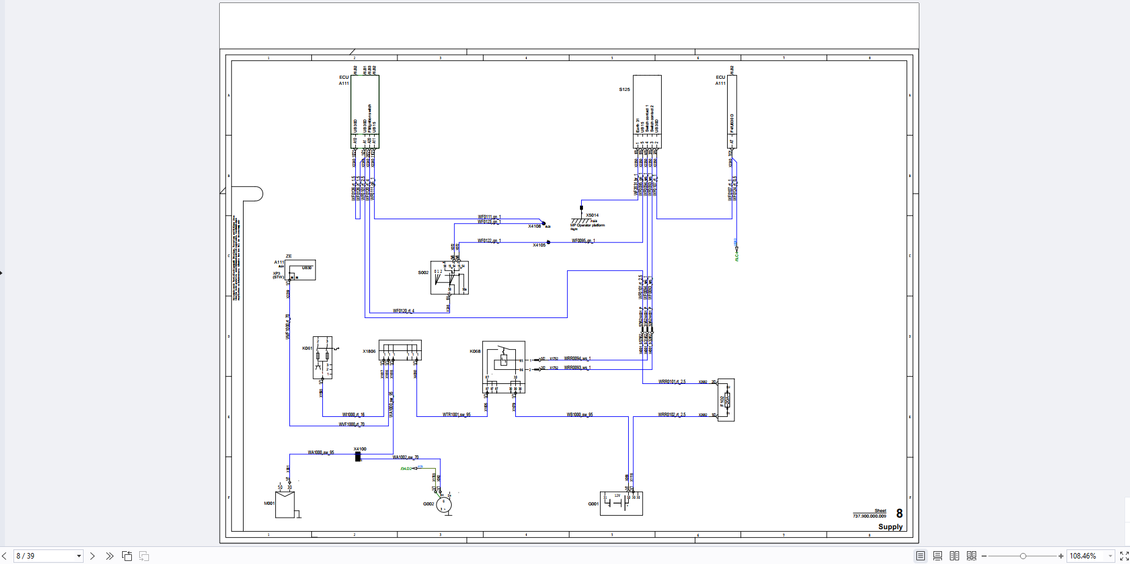Click wire label WF0122_gn_1

pos(489,241)
